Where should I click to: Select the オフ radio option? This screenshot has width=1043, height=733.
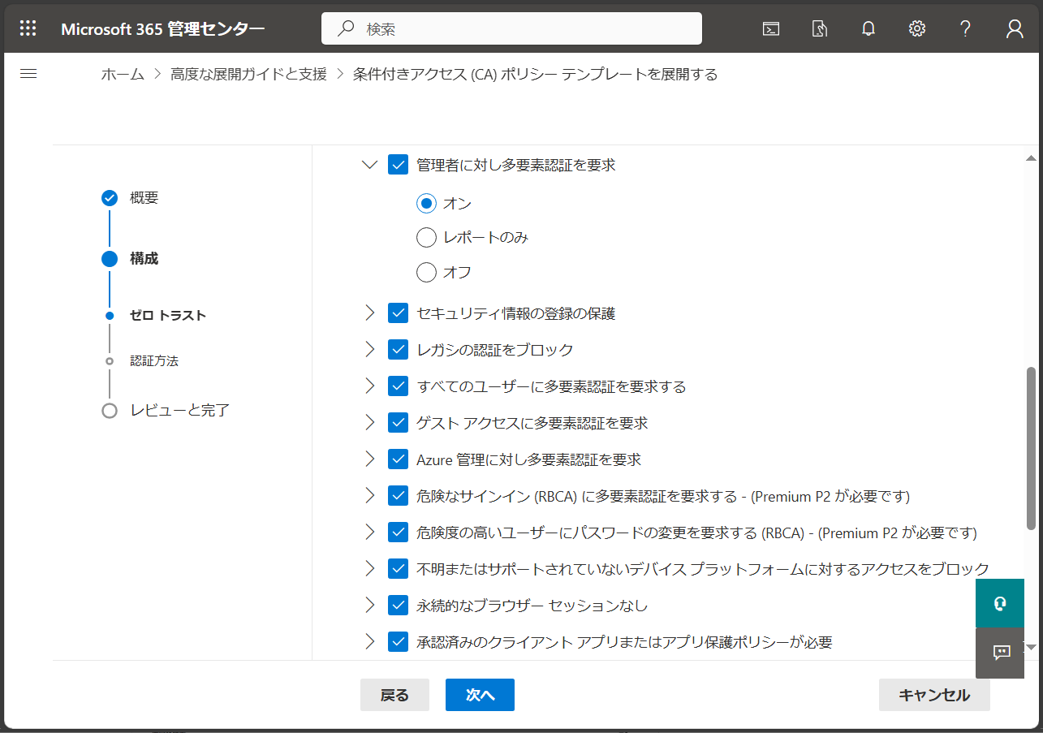426,272
